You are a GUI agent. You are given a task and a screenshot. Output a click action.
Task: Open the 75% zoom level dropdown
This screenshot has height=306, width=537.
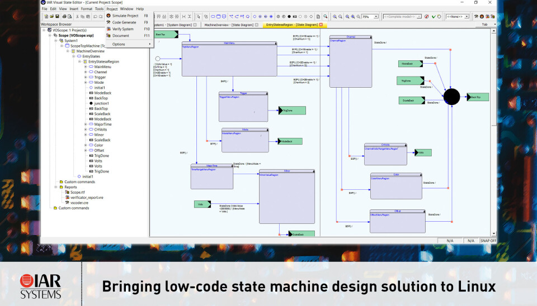point(376,16)
